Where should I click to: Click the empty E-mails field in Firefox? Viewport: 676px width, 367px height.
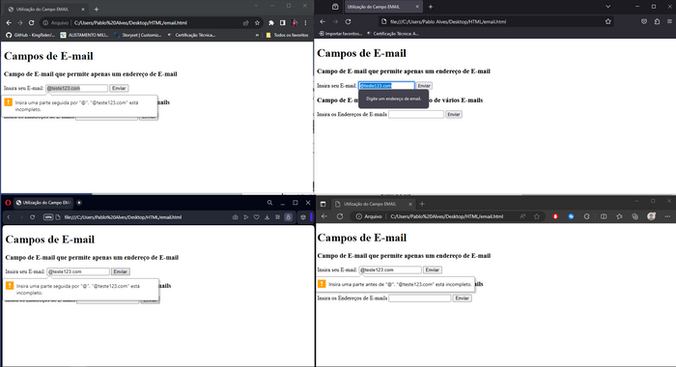point(416,114)
